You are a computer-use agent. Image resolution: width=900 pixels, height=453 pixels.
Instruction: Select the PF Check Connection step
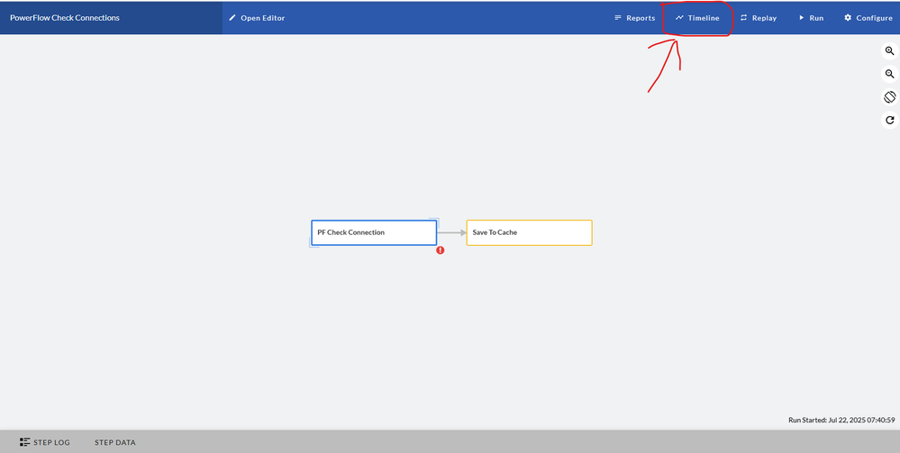(374, 232)
